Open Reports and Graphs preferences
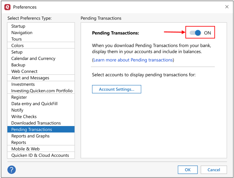The image size is (234, 178). (31, 136)
